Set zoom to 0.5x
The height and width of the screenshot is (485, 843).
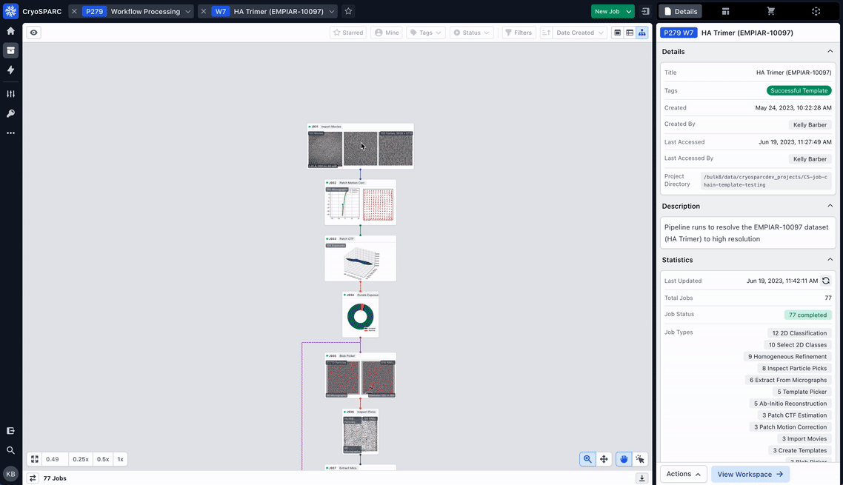[103, 459]
